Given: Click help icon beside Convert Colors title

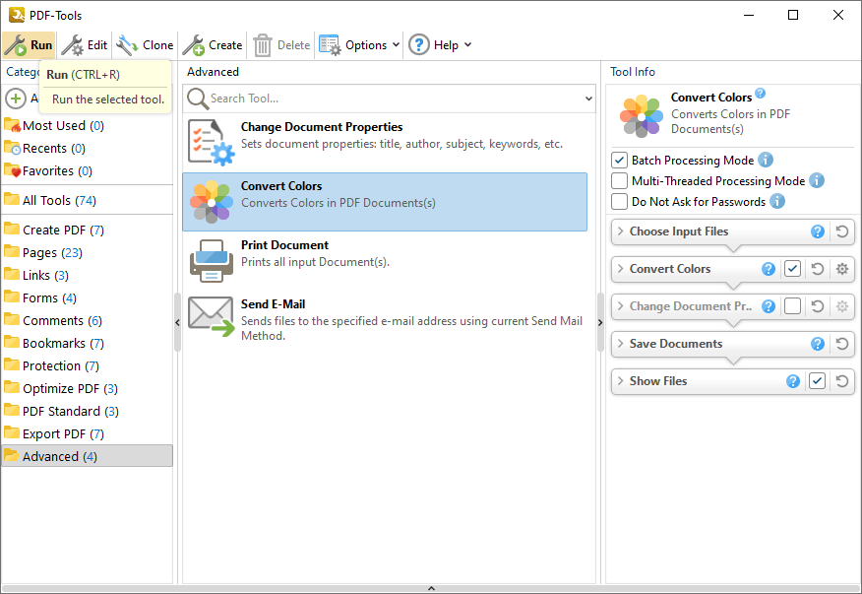Looking at the screenshot, I should point(761,93).
